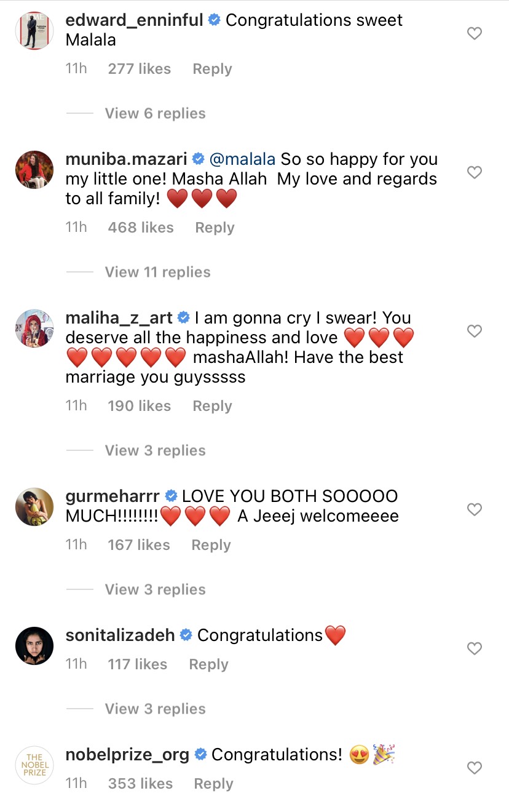This screenshot has height=812, width=509.
Task: Reply to maliha_z_art's comment
Action: pos(211,405)
